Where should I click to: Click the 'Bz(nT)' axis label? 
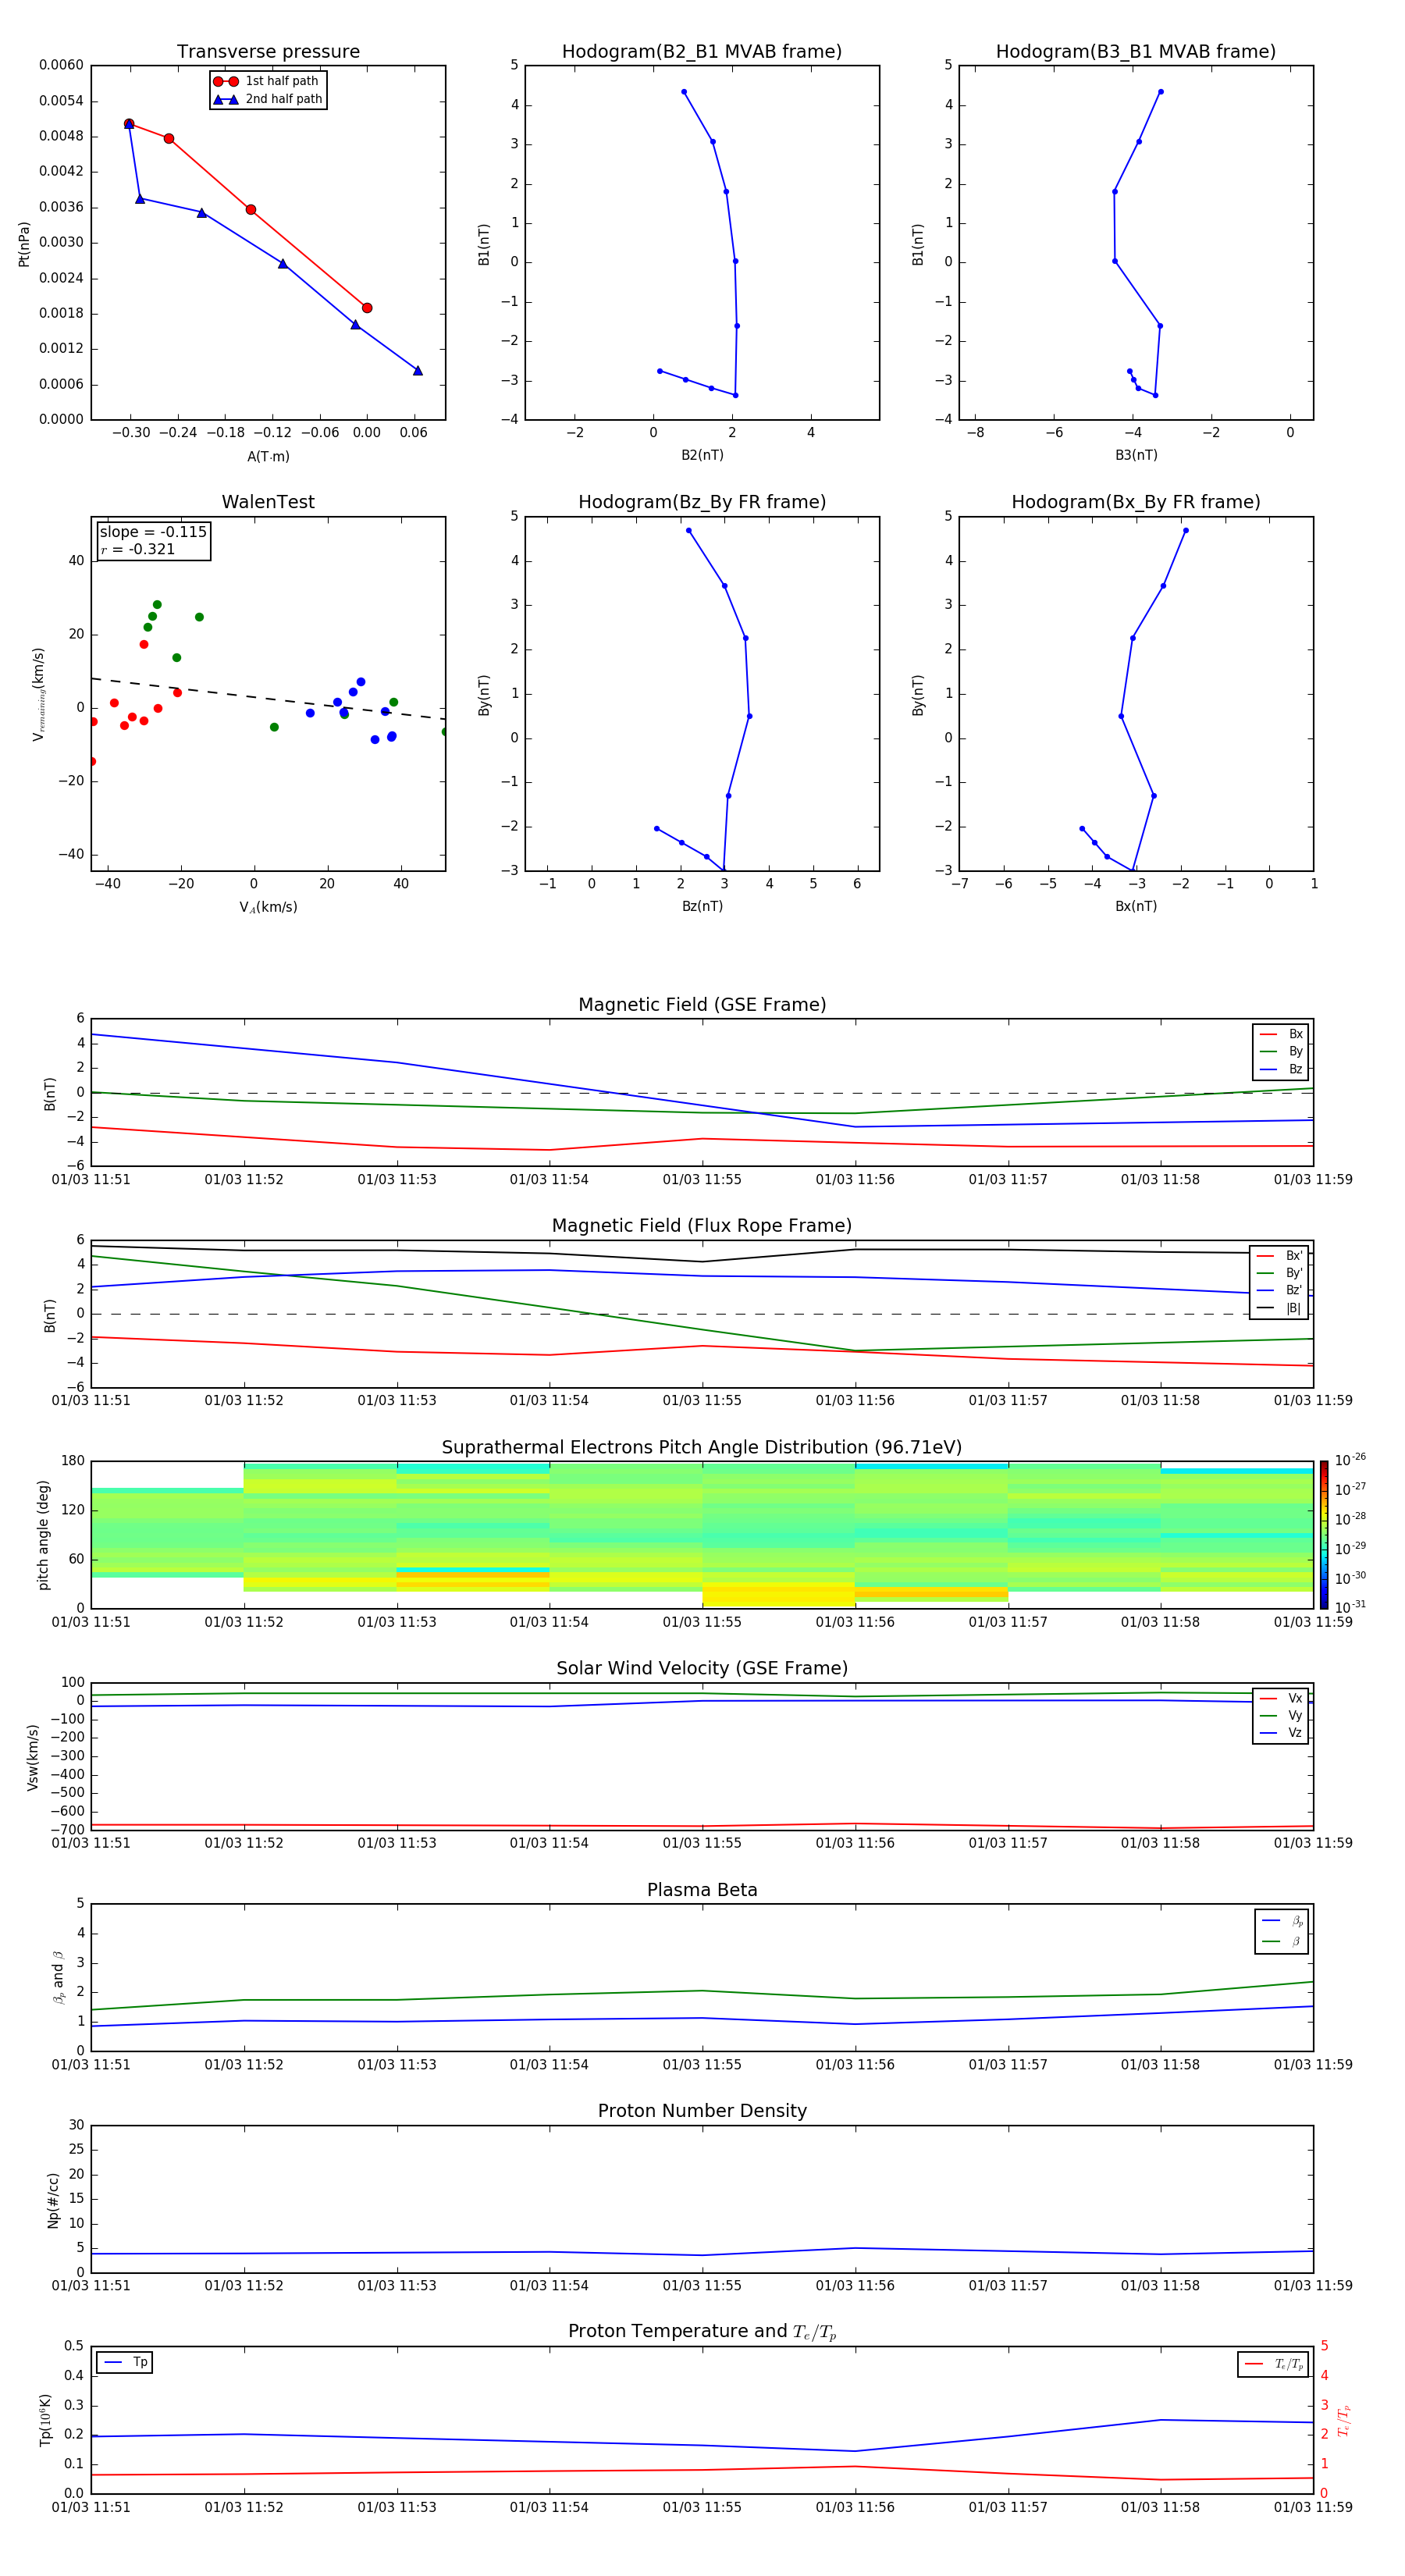(702, 906)
